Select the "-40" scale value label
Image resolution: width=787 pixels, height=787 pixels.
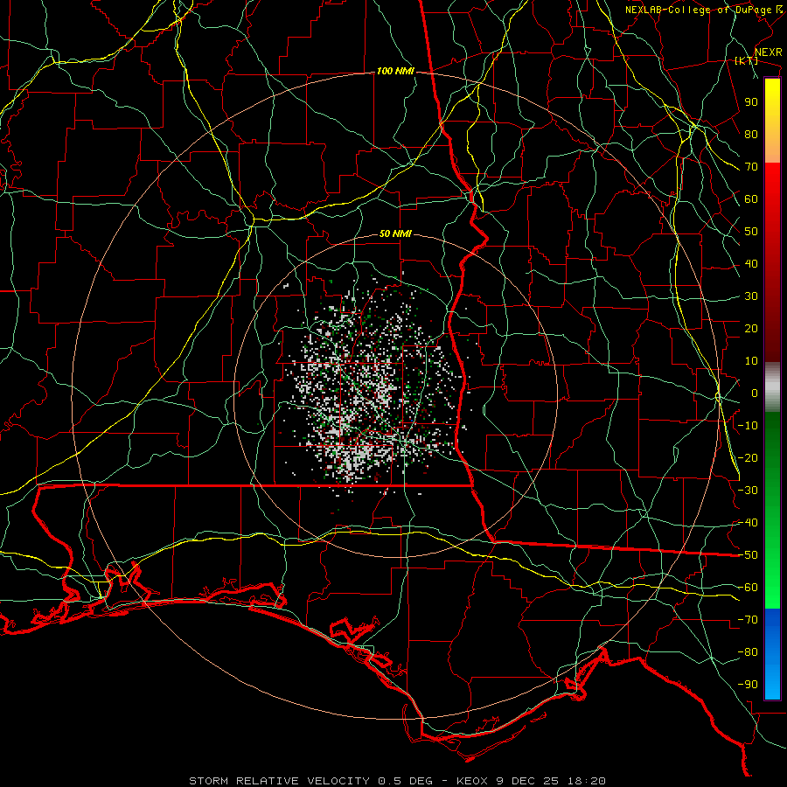coord(748,523)
